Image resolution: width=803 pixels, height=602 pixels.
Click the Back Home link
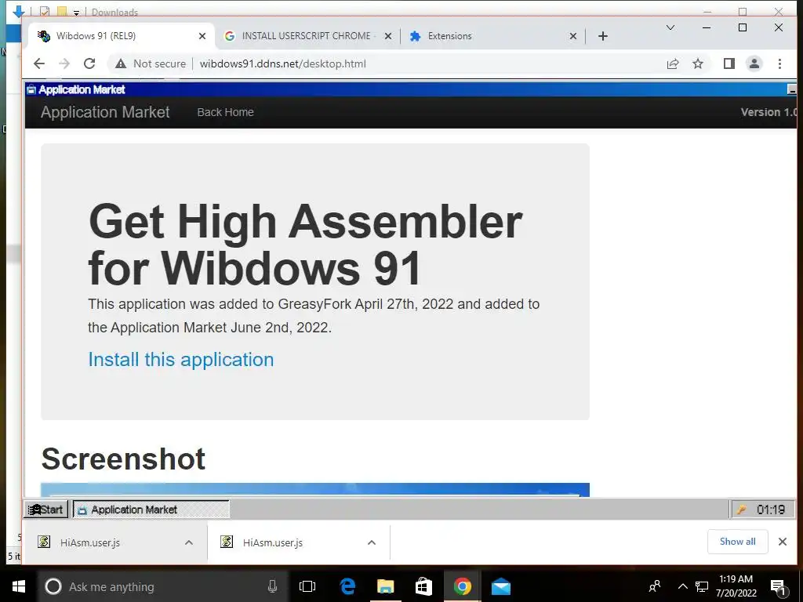[x=225, y=112]
